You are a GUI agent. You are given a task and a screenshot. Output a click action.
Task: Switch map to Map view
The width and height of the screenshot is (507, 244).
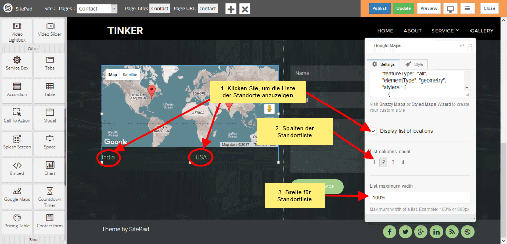pyautogui.click(x=113, y=75)
